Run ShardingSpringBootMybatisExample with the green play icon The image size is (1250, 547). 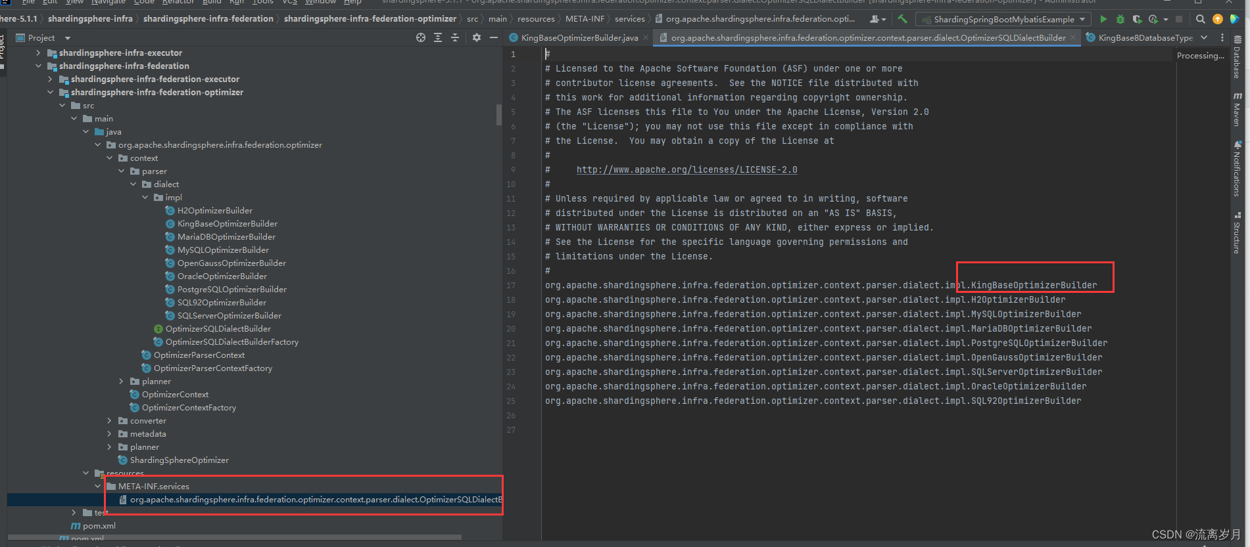1103,19
